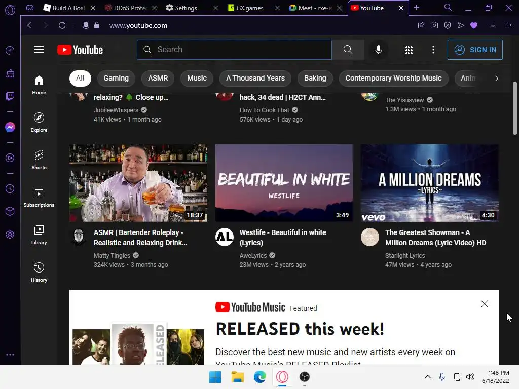
Task: Open the Starlight Lyrics channel link
Action: (405, 256)
